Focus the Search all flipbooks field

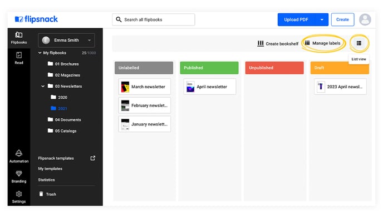(154, 19)
